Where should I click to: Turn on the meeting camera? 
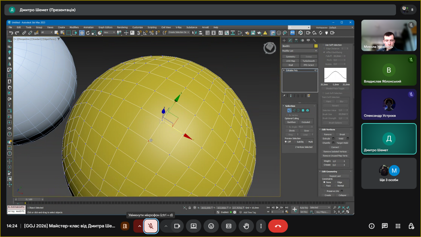point(177,226)
